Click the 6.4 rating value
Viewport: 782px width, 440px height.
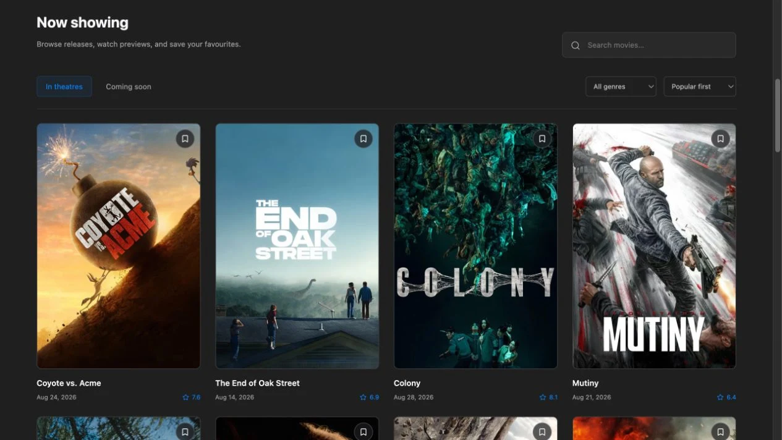[731, 397]
